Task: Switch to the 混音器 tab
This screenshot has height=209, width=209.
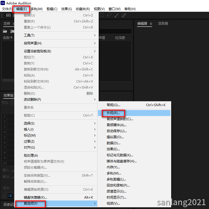Action: [163, 24]
